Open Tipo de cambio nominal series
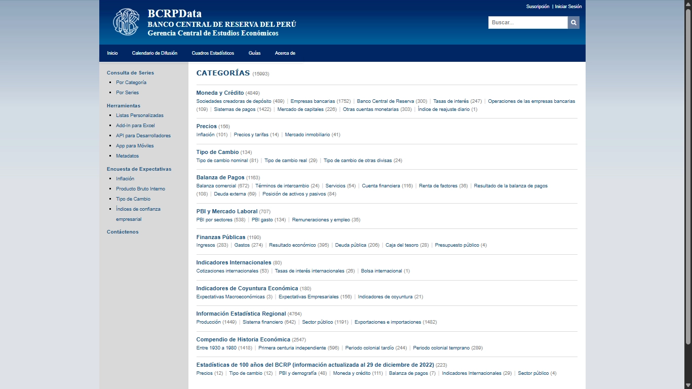This screenshot has height=389, width=692. pyautogui.click(x=222, y=161)
